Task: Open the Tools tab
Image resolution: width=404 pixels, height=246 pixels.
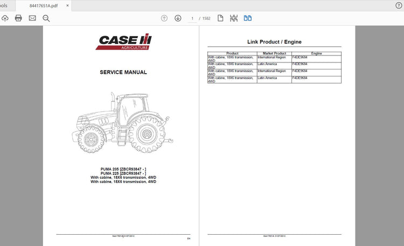Action: pos(4,6)
